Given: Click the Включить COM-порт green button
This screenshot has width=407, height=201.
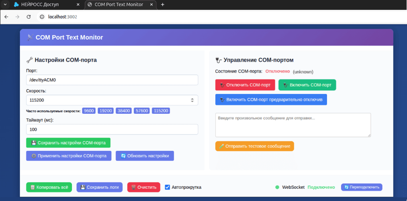Looking at the screenshot, I should pyautogui.click(x=308, y=85).
